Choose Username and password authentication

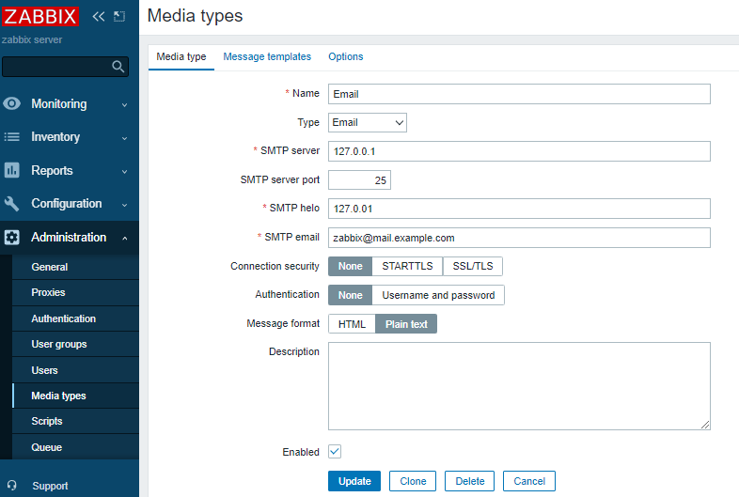point(438,295)
